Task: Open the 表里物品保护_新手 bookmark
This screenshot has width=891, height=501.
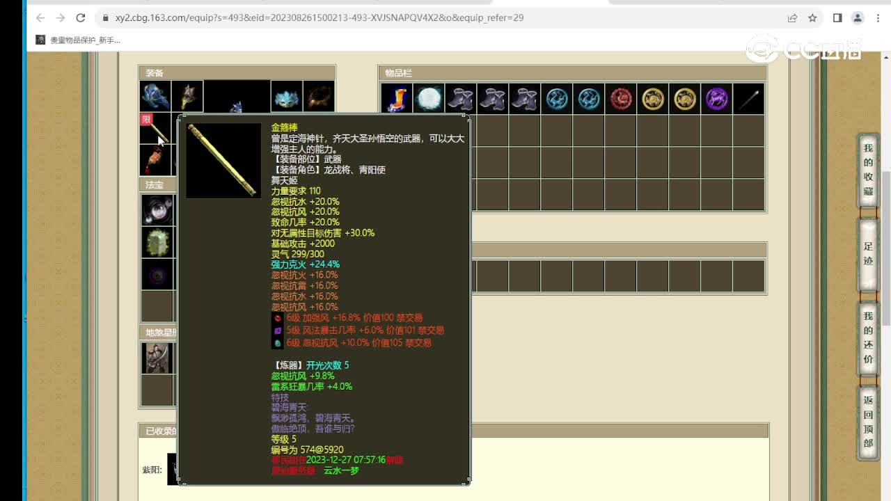Action: (78, 40)
